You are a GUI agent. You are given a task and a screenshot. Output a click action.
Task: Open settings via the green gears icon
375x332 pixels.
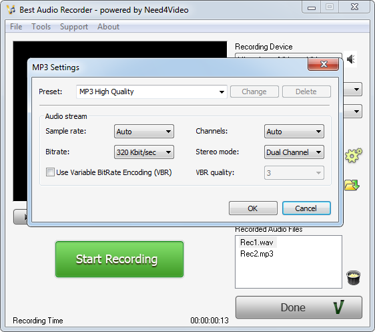point(354,156)
